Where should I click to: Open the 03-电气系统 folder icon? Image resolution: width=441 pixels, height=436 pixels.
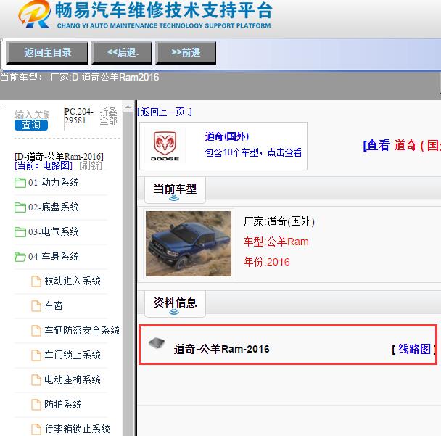[x=20, y=231]
